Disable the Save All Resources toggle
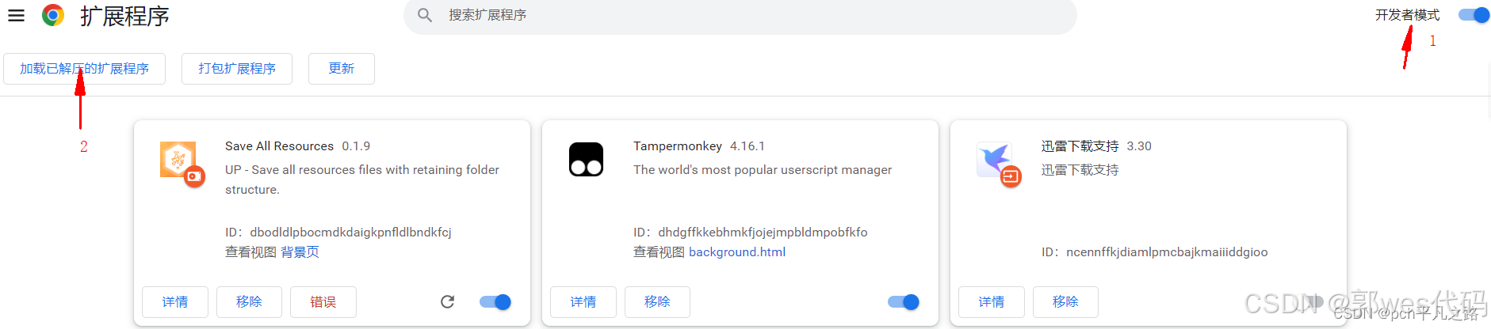 point(495,302)
